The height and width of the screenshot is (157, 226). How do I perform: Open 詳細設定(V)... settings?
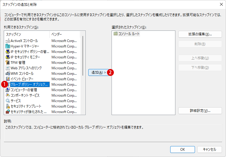(x=200, y=111)
